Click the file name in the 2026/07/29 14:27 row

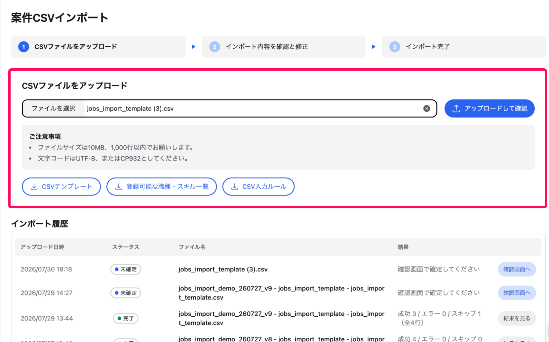click(x=282, y=293)
